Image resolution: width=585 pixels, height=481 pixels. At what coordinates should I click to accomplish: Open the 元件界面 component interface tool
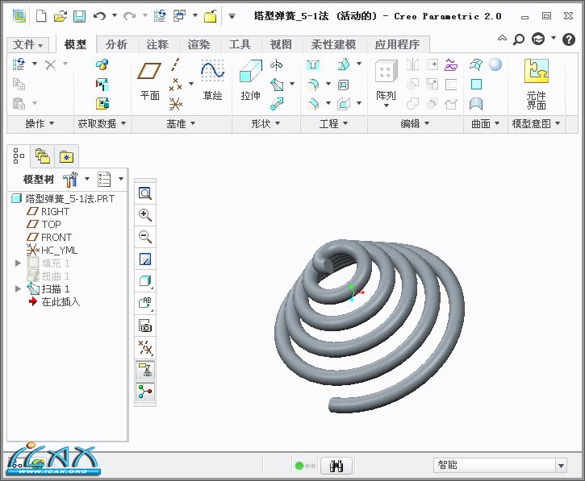536,85
